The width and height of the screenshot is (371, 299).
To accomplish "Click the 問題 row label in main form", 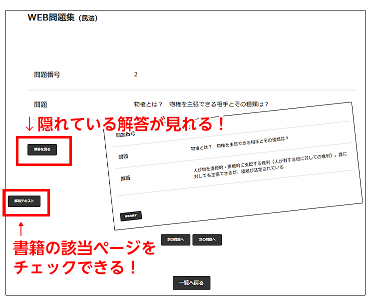I will click(40, 104).
